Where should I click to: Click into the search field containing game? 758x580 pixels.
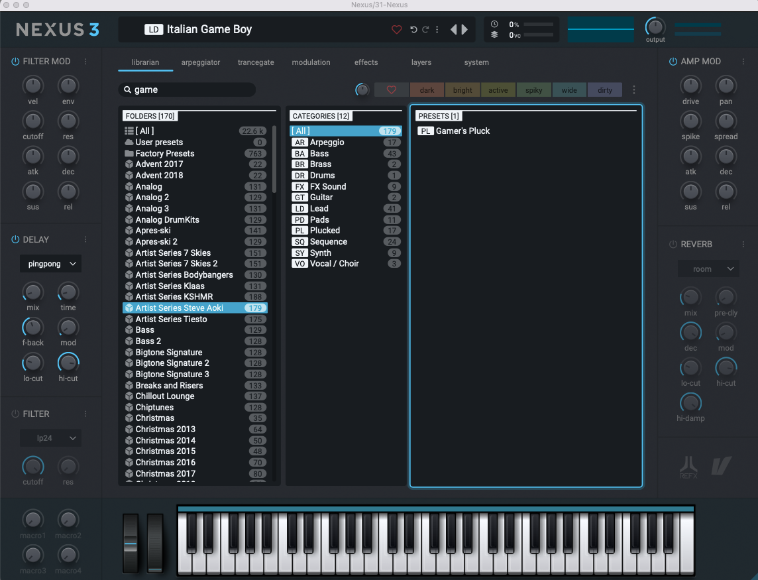coord(187,89)
